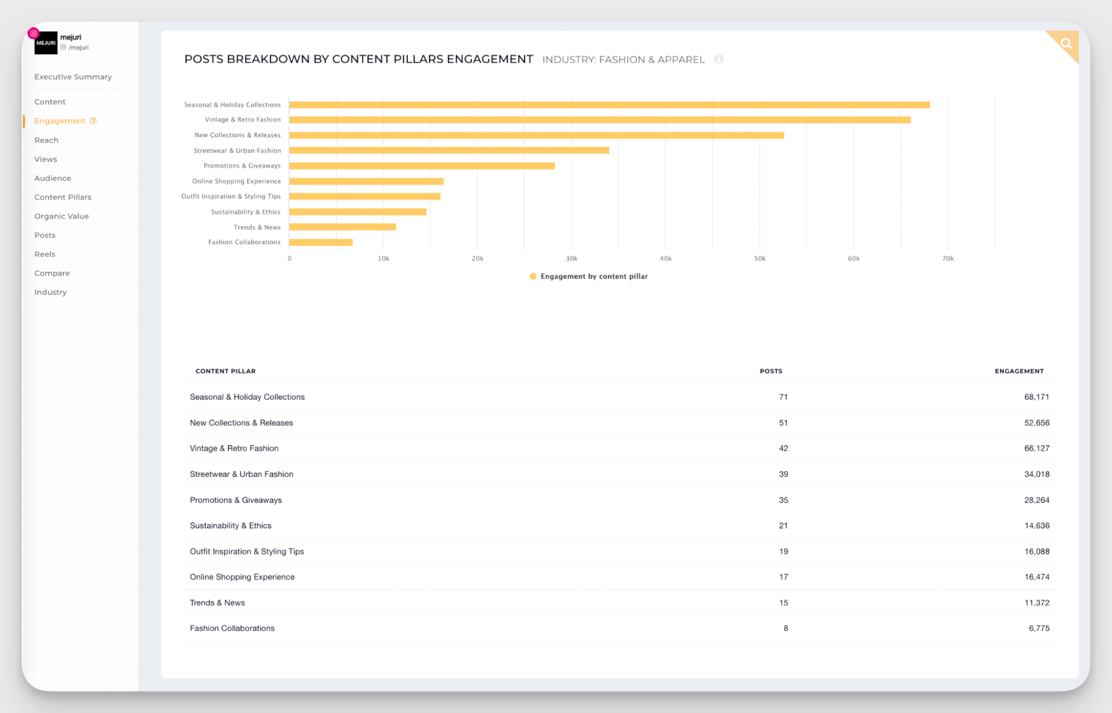This screenshot has height=713, width=1112.
Task: Open the Reach section in the sidebar
Action: coord(46,140)
